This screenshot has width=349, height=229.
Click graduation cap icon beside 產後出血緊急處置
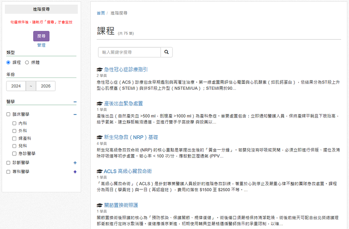point(100,104)
